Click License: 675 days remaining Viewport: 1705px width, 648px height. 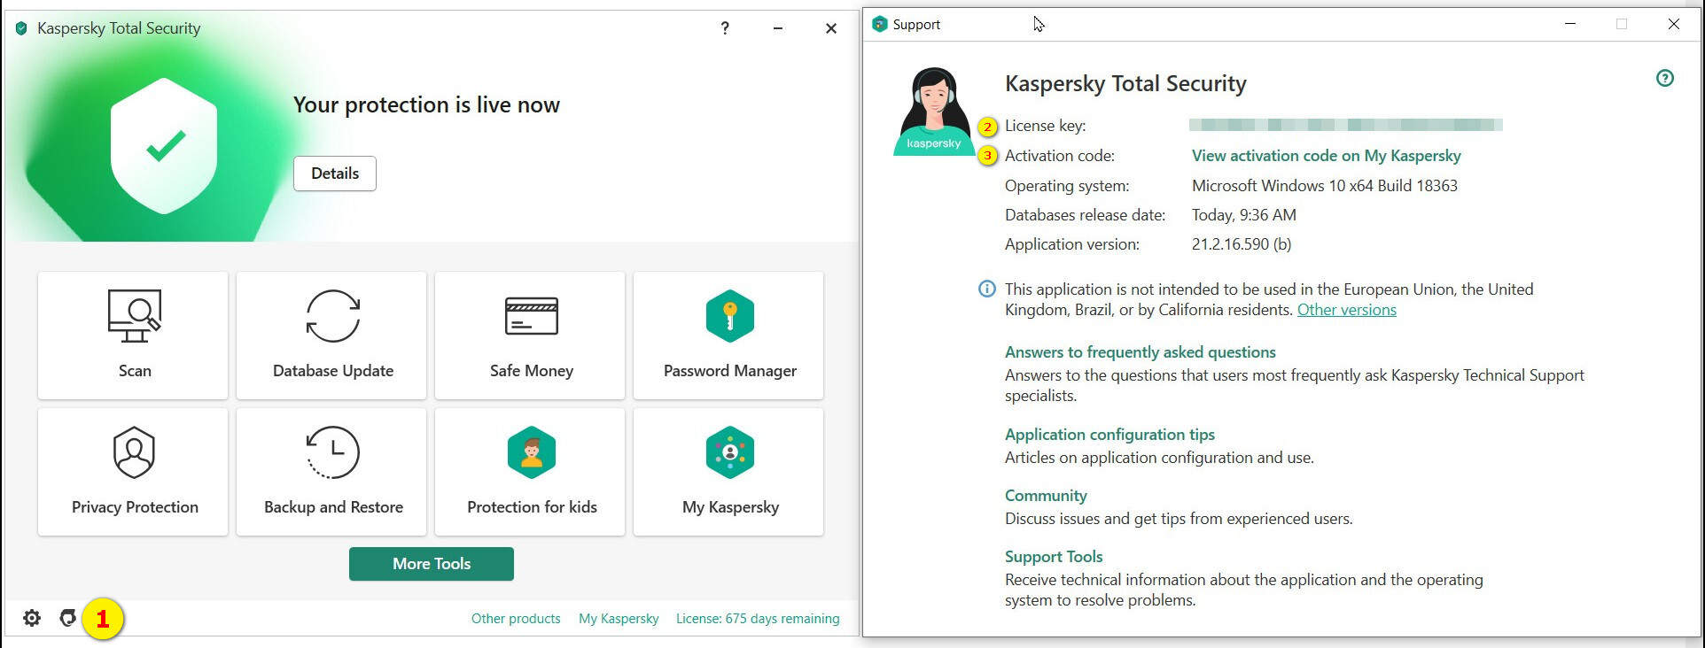758,619
